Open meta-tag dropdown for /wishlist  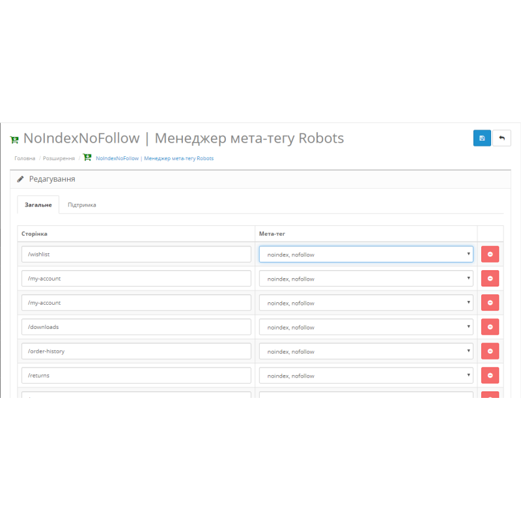pos(366,255)
